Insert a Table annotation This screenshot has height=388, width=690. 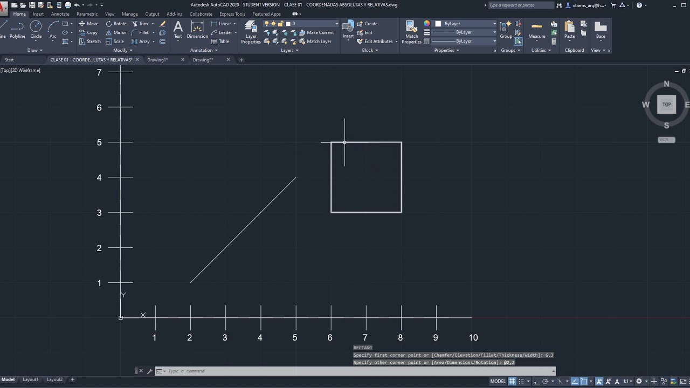[x=220, y=41]
